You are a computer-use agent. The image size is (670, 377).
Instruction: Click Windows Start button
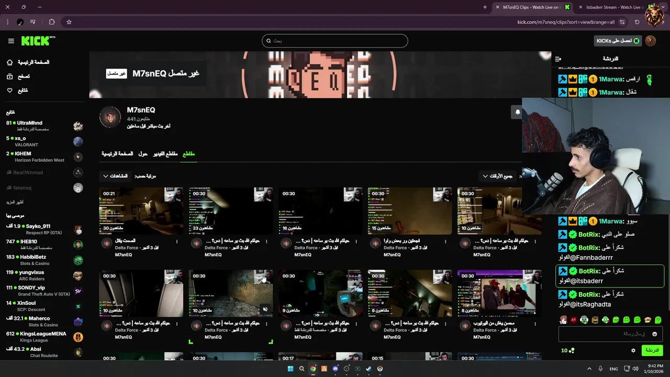tap(290, 369)
